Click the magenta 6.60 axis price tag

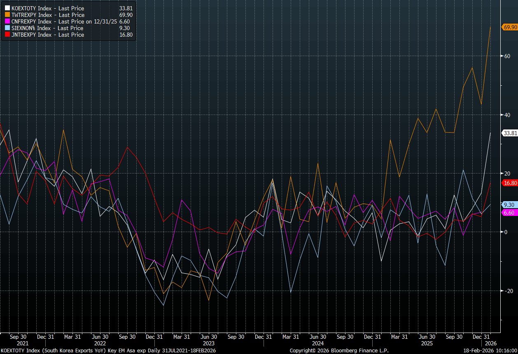(x=509, y=213)
